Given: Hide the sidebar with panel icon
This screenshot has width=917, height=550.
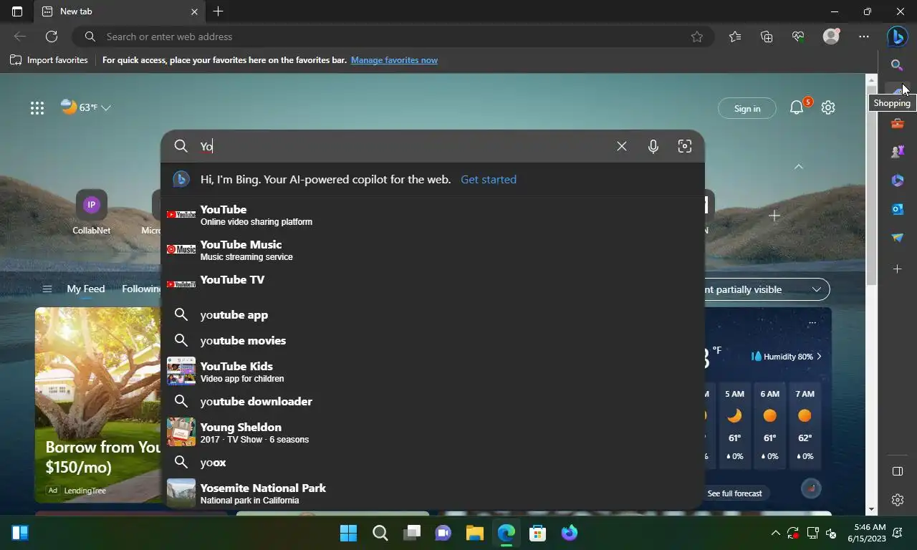Looking at the screenshot, I should [x=897, y=471].
